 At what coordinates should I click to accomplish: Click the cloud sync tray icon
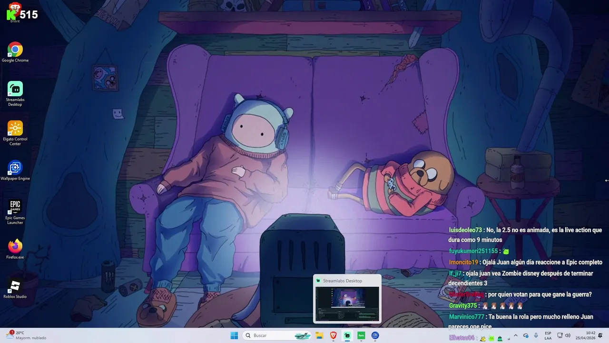(526, 335)
